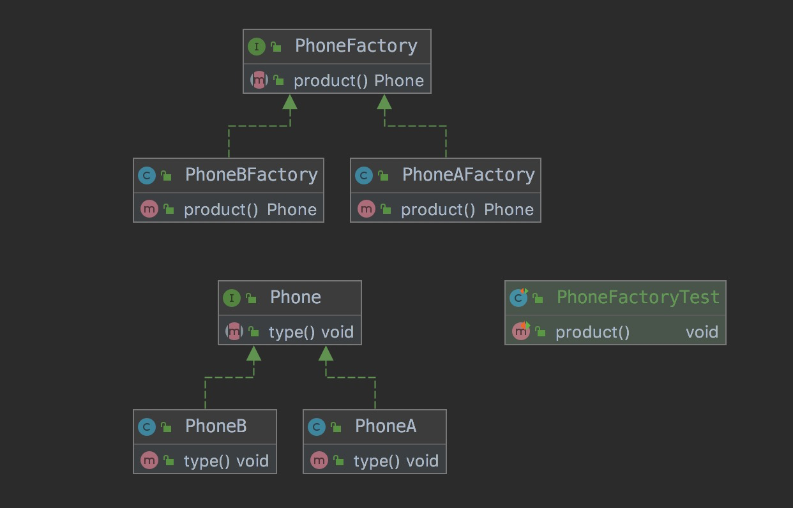This screenshot has height=508, width=793.
Task: Click the green lock icon beside PhoneAFactory title
Action: pyautogui.click(x=383, y=176)
